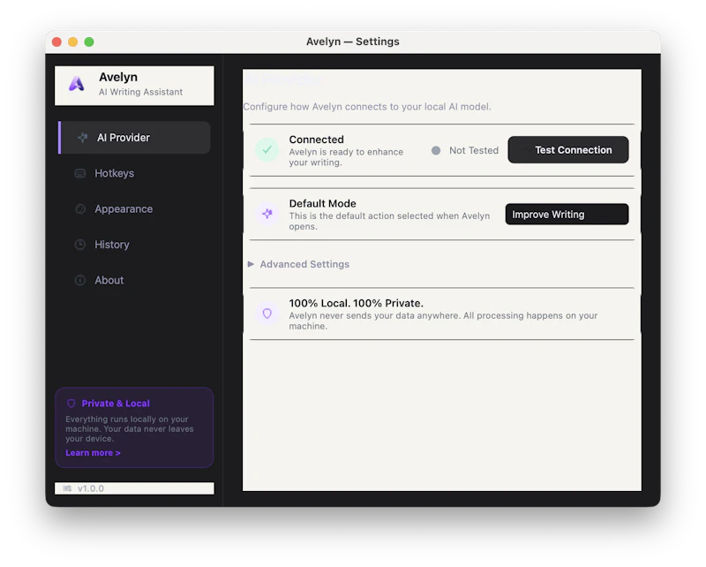Close the Avelyn Settings window
Viewport: 706px width, 567px height.
pos(56,42)
